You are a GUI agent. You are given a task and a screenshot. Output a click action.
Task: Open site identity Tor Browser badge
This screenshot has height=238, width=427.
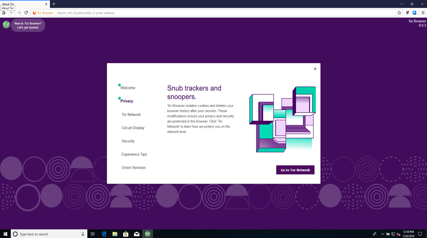[x=43, y=13]
